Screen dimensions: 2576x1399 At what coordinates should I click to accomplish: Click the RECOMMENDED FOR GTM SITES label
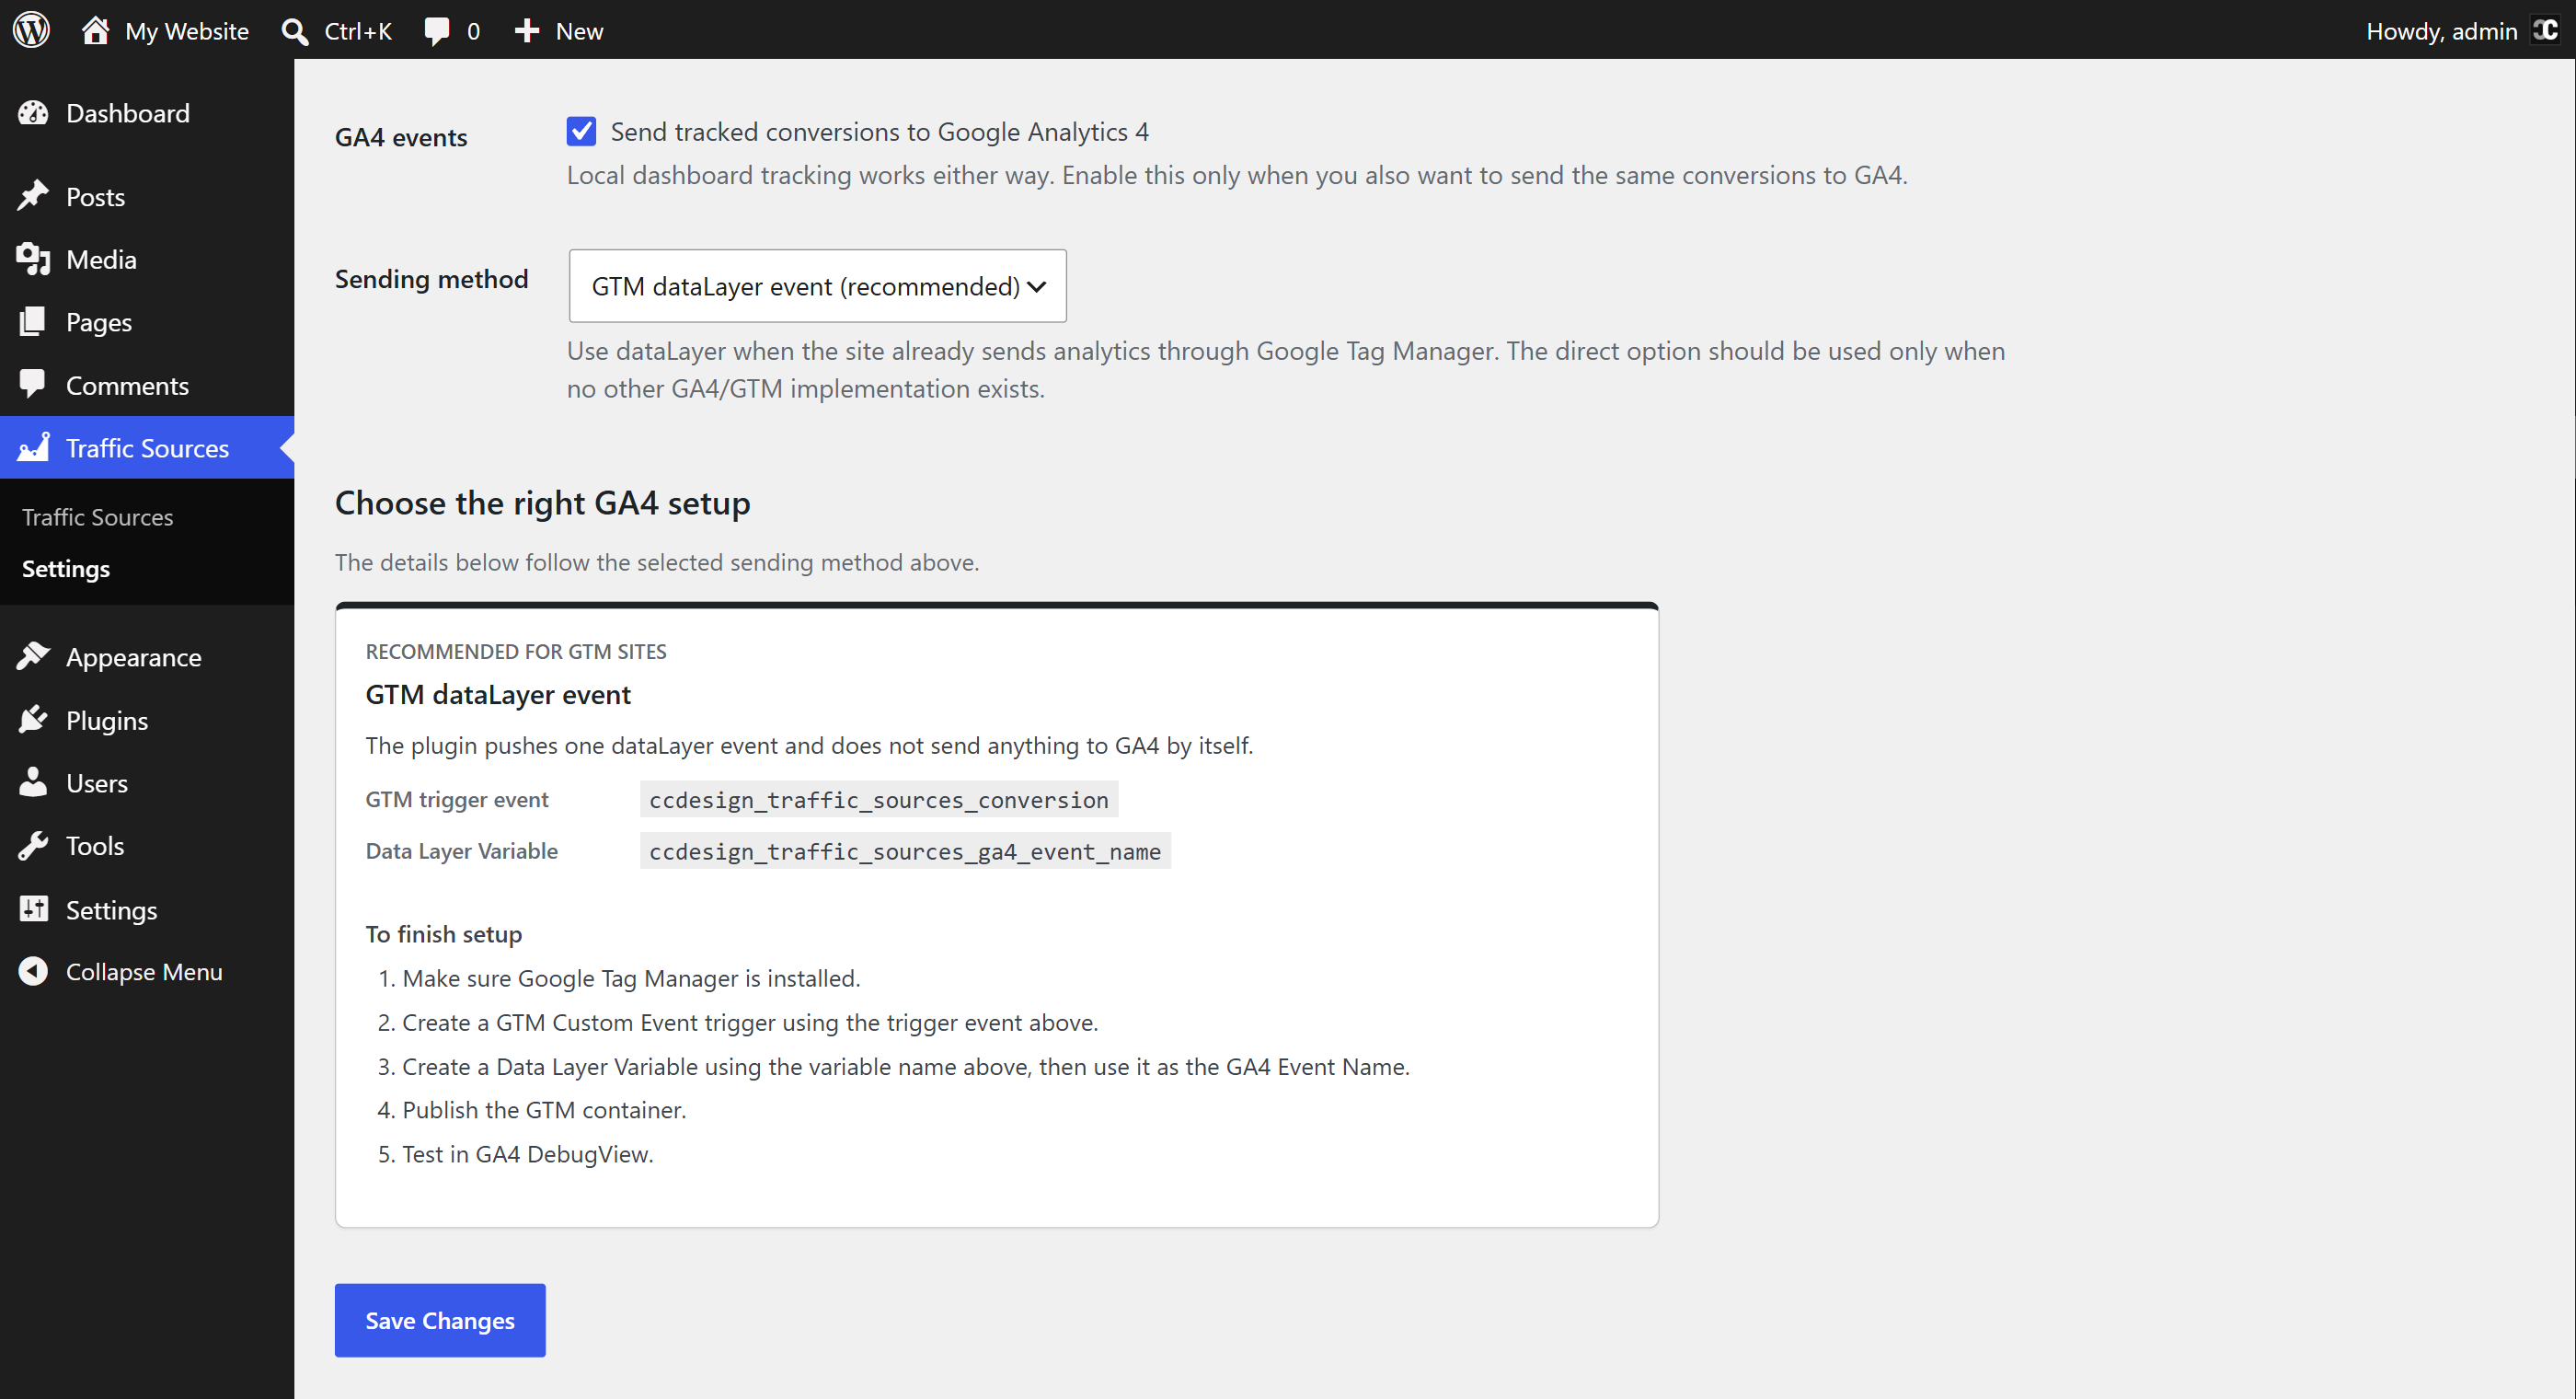[516, 652]
